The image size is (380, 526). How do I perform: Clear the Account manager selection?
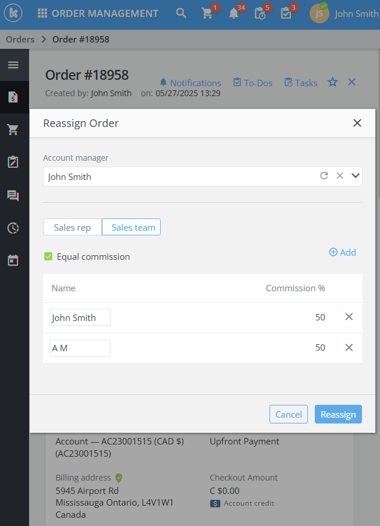click(x=340, y=176)
